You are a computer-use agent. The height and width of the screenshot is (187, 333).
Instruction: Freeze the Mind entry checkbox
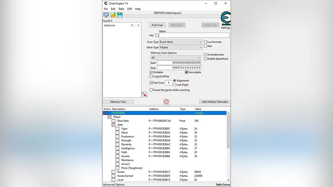point(117,133)
